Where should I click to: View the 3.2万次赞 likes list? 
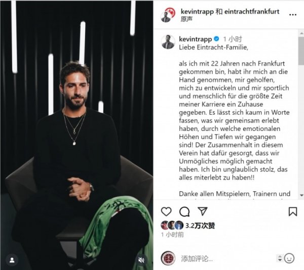[200, 226]
